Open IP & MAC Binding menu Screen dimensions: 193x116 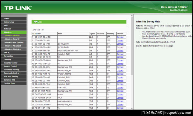click(14, 76)
